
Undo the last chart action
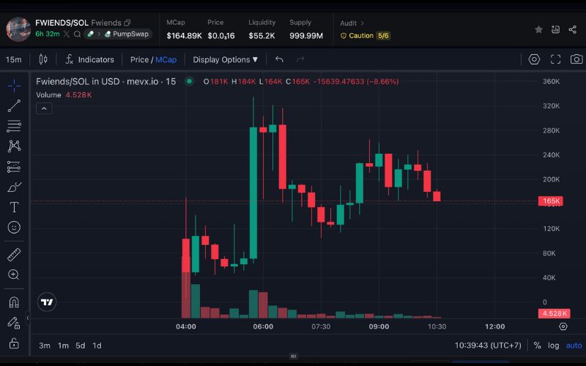279,59
